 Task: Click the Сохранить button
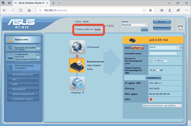(x=153, y=78)
